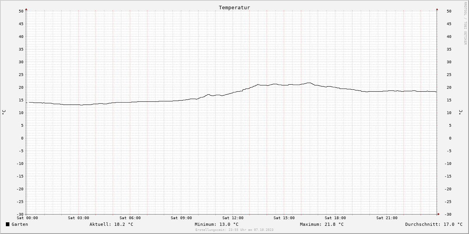Click the black Garten legend color box

click(7, 224)
